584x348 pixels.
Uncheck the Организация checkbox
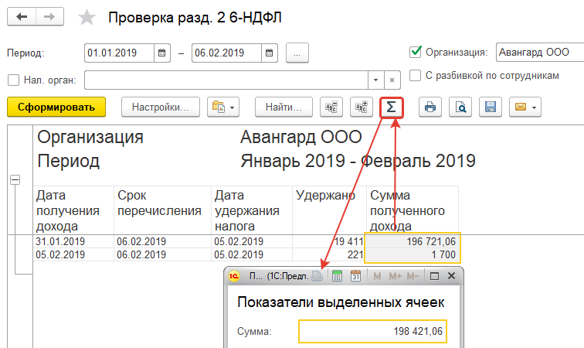pos(415,53)
